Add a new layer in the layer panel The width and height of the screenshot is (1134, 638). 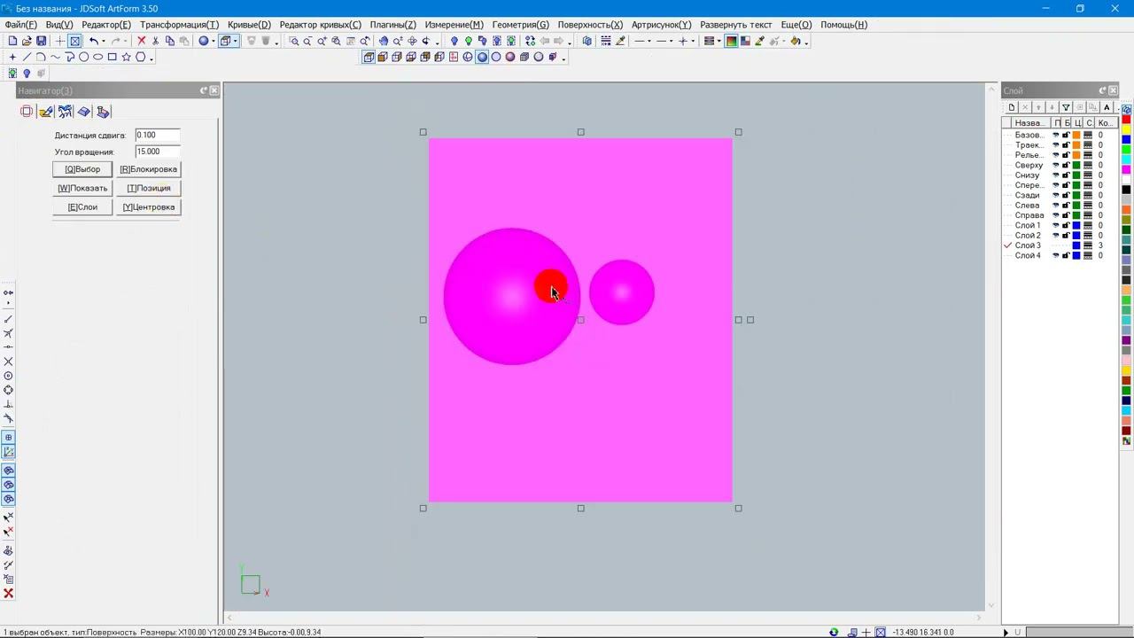coord(1012,107)
